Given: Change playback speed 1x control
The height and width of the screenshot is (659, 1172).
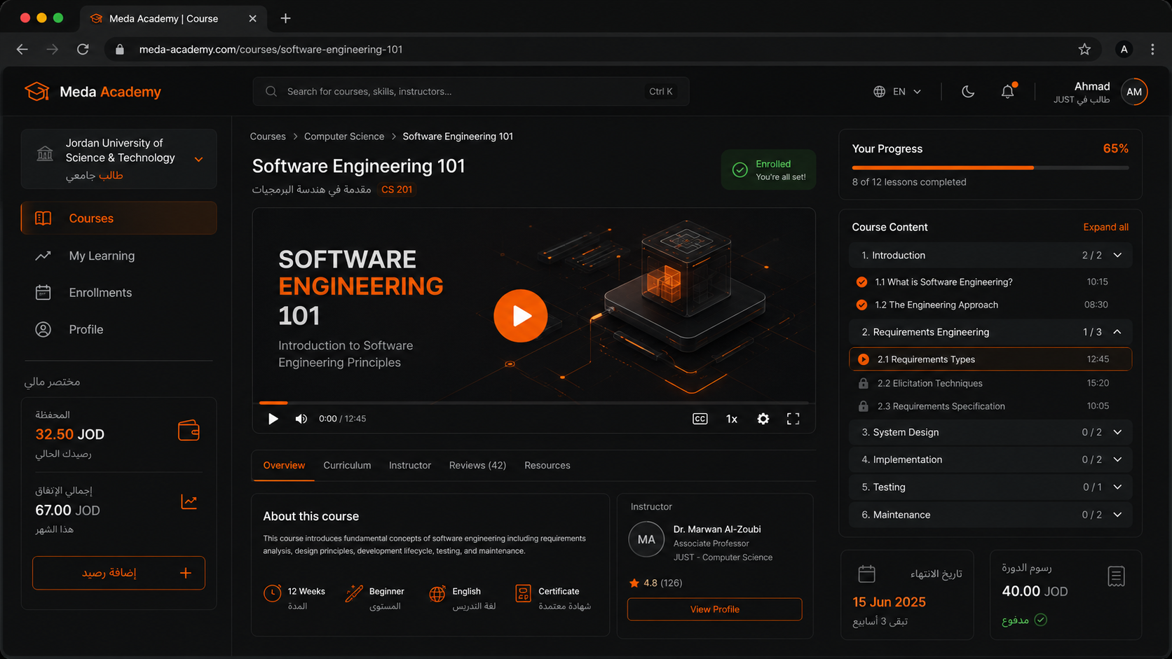Looking at the screenshot, I should (732, 419).
